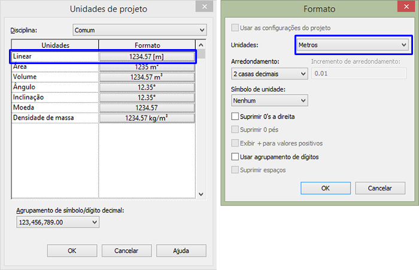Click the units list scrollbar thumb
The image size is (419, 270).
[x=201, y=54]
